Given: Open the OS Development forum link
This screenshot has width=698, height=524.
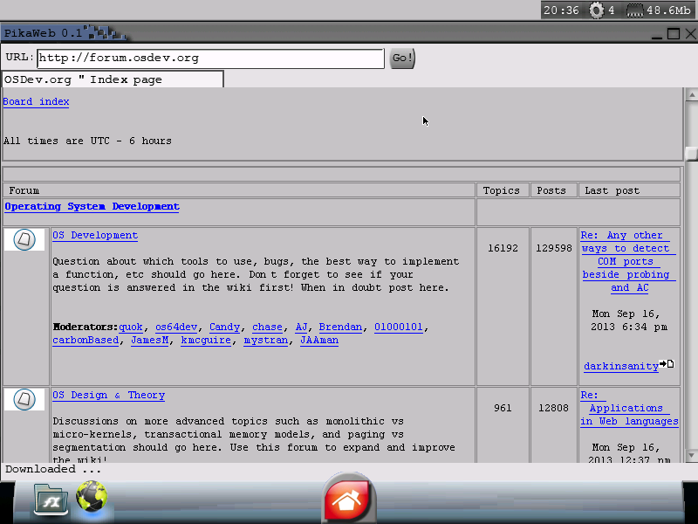Looking at the screenshot, I should click(x=95, y=235).
